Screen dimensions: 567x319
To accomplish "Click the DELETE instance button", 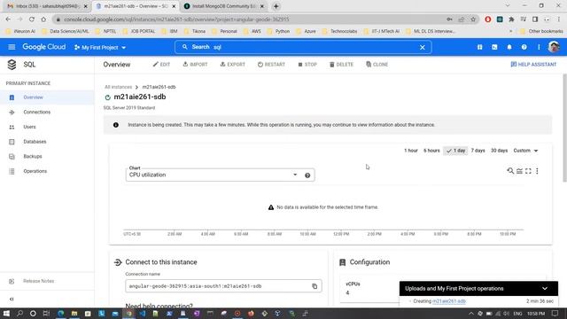I will click(341, 65).
